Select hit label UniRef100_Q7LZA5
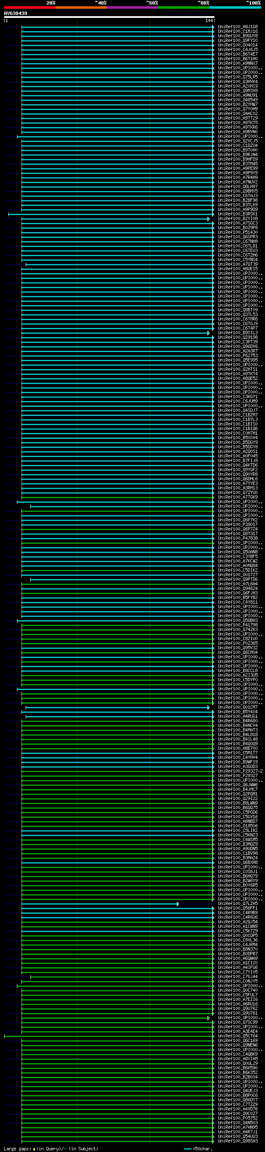This screenshot has height=1152, width=265. [238, 903]
